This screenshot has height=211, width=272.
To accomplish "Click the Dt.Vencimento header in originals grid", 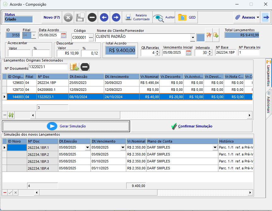I will [121, 77].
